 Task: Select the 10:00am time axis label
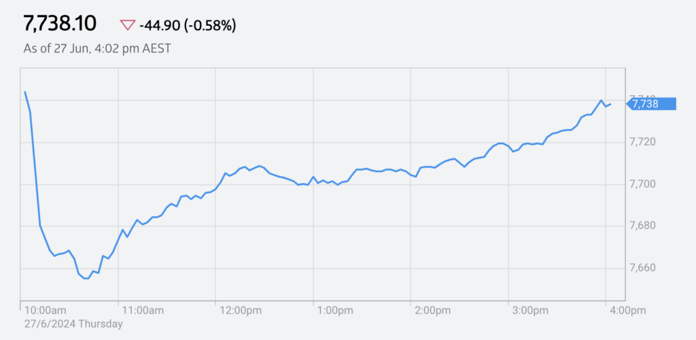(x=46, y=310)
